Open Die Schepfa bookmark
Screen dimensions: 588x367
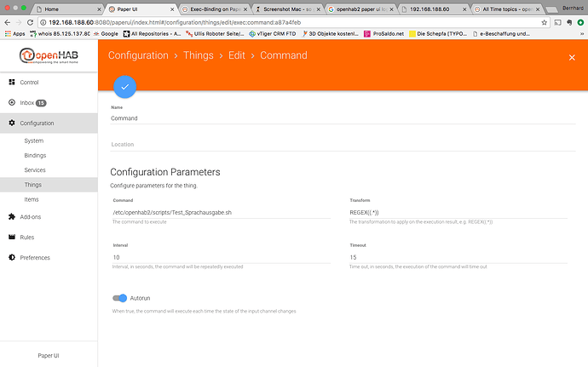(x=438, y=34)
